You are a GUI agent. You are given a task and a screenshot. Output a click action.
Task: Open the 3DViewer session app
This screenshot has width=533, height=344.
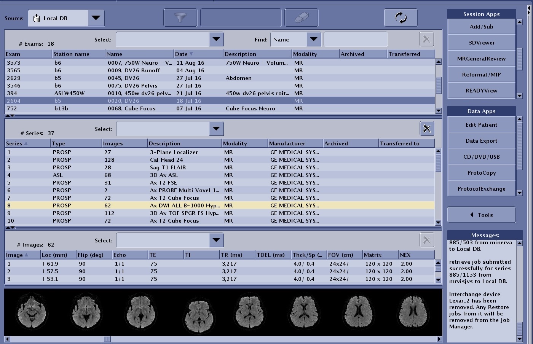pos(481,43)
